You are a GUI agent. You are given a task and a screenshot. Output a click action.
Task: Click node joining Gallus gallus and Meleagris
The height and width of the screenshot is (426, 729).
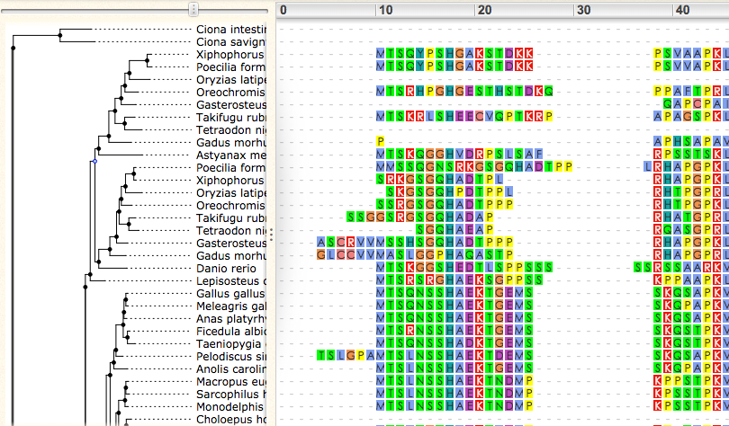tap(125, 300)
